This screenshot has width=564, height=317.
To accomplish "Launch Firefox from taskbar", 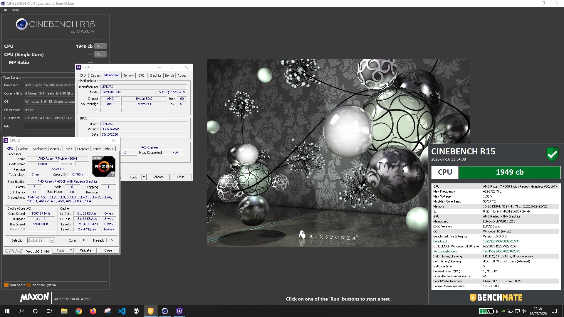I will point(93,311).
